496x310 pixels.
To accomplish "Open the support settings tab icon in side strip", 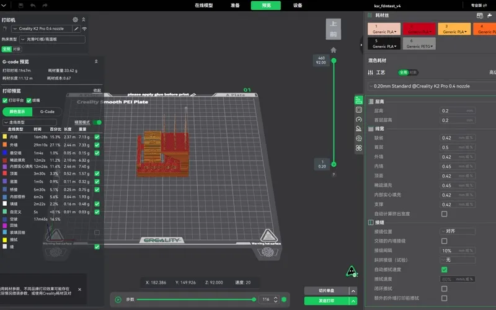I will (358, 129).
